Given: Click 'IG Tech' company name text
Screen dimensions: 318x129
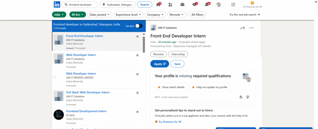Looking at the screenshot, I should pyautogui.click(x=70, y=115).
